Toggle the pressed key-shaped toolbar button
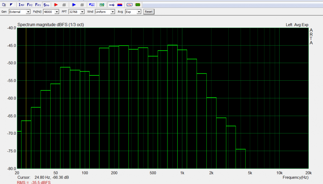The width and height of the screenshot is (323, 184). [112, 5]
